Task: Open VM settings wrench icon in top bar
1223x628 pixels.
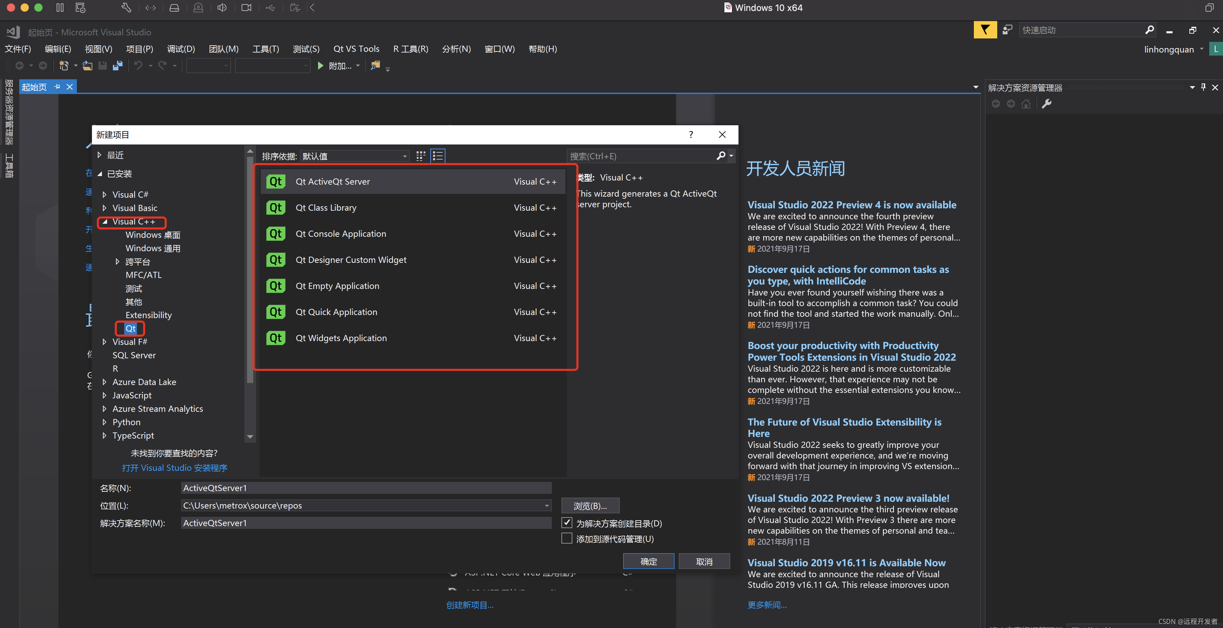Action: click(x=126, y=8)
